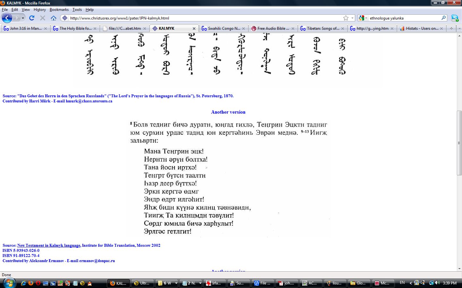The width and height of the screenshot is (462, 288).
Task: Open the Google search engine dropdown
Action: [363, 18]
